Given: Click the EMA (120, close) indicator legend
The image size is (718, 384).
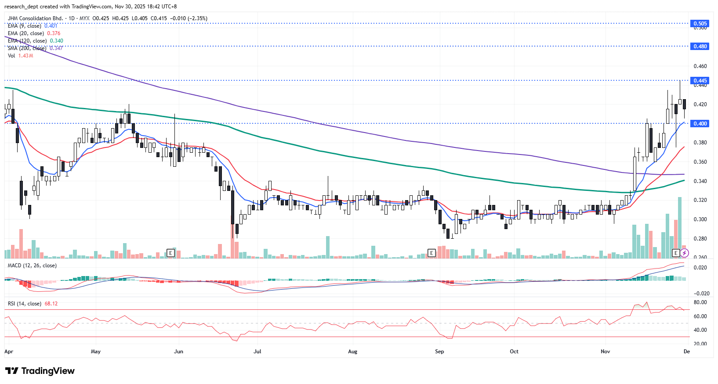Looking at the screenshot, I should click(27, 41).
